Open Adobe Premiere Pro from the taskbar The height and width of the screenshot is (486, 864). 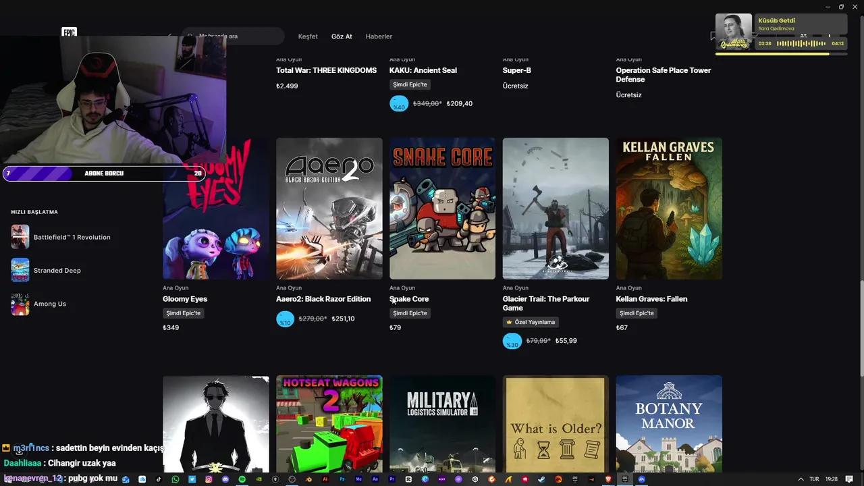[392, 479]
